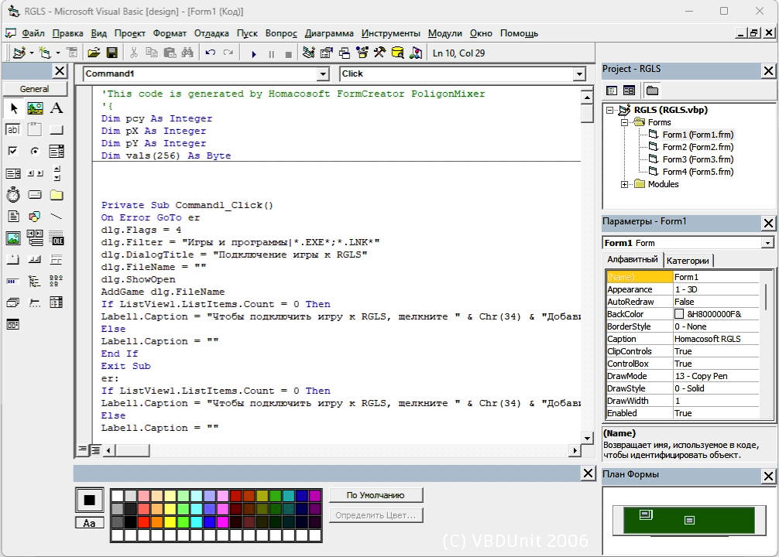Click the View Code icon in Project panel
Image resolution: width=779 pixels, height=557 pixels.
click(611, 91)
